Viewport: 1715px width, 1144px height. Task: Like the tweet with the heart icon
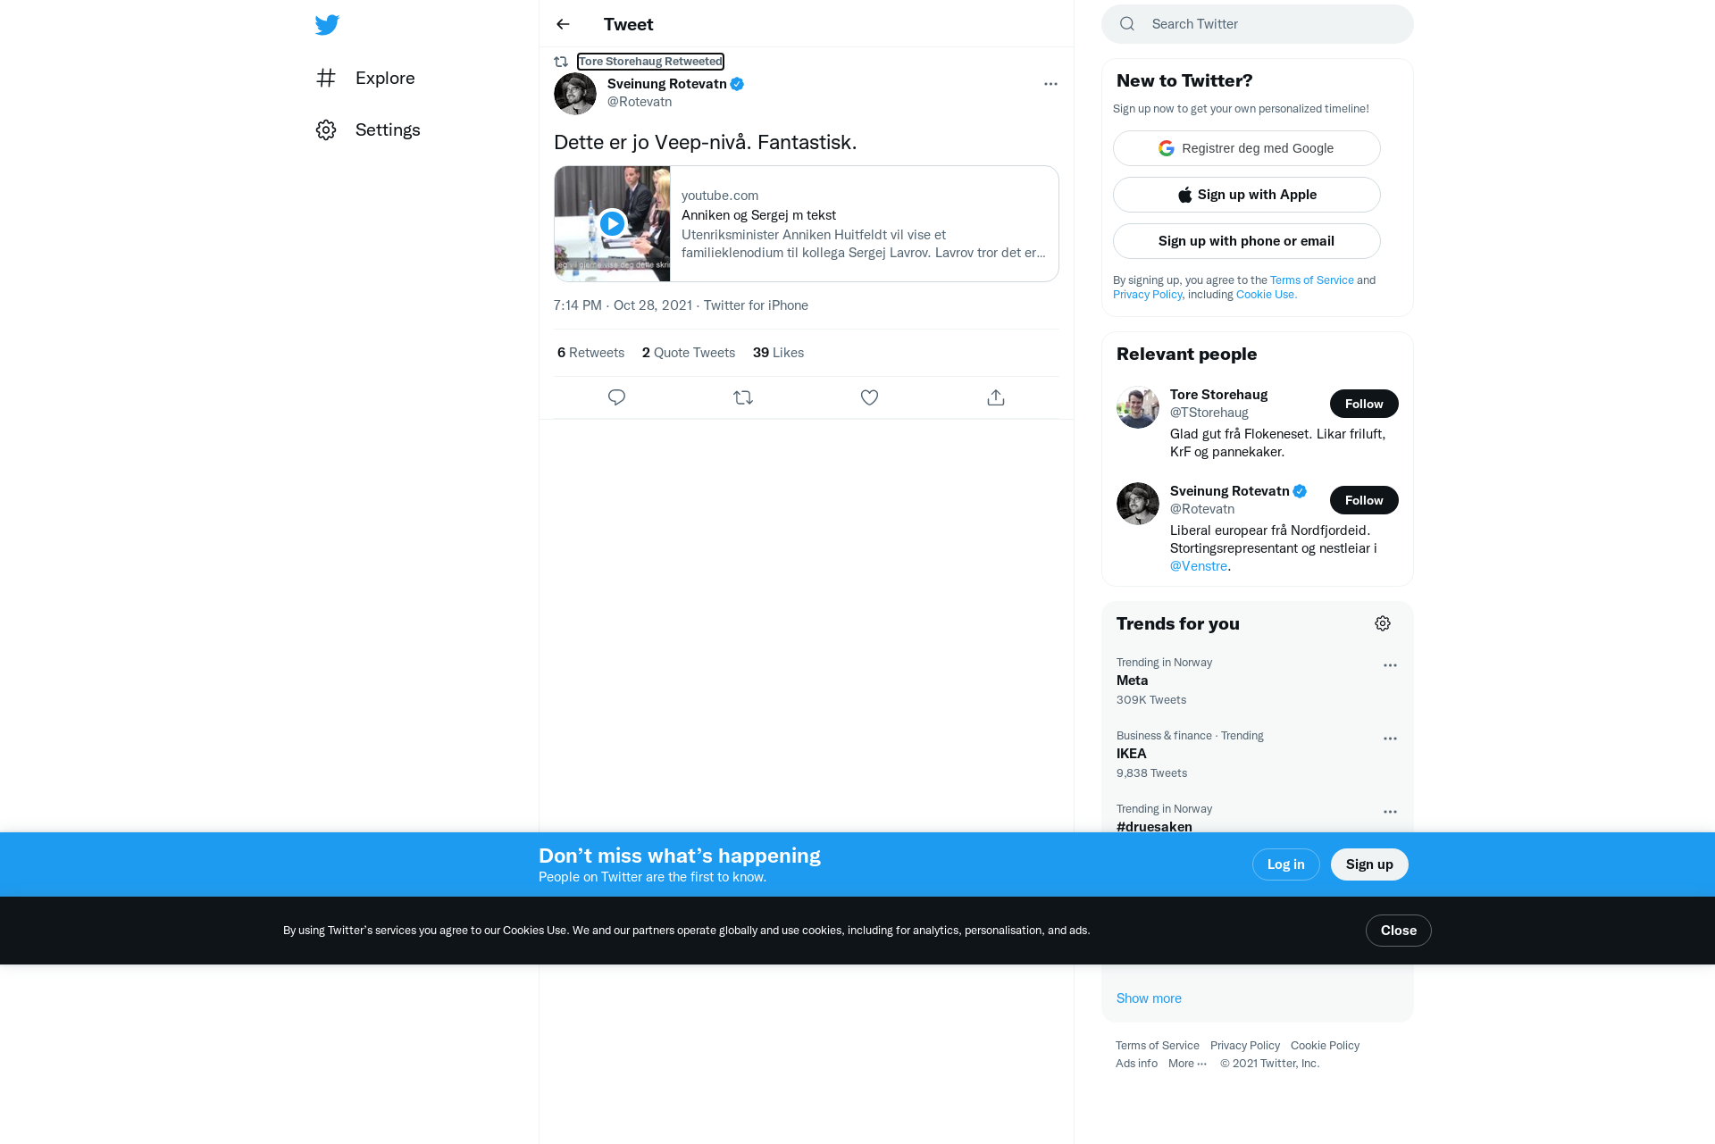coord(869,397)
